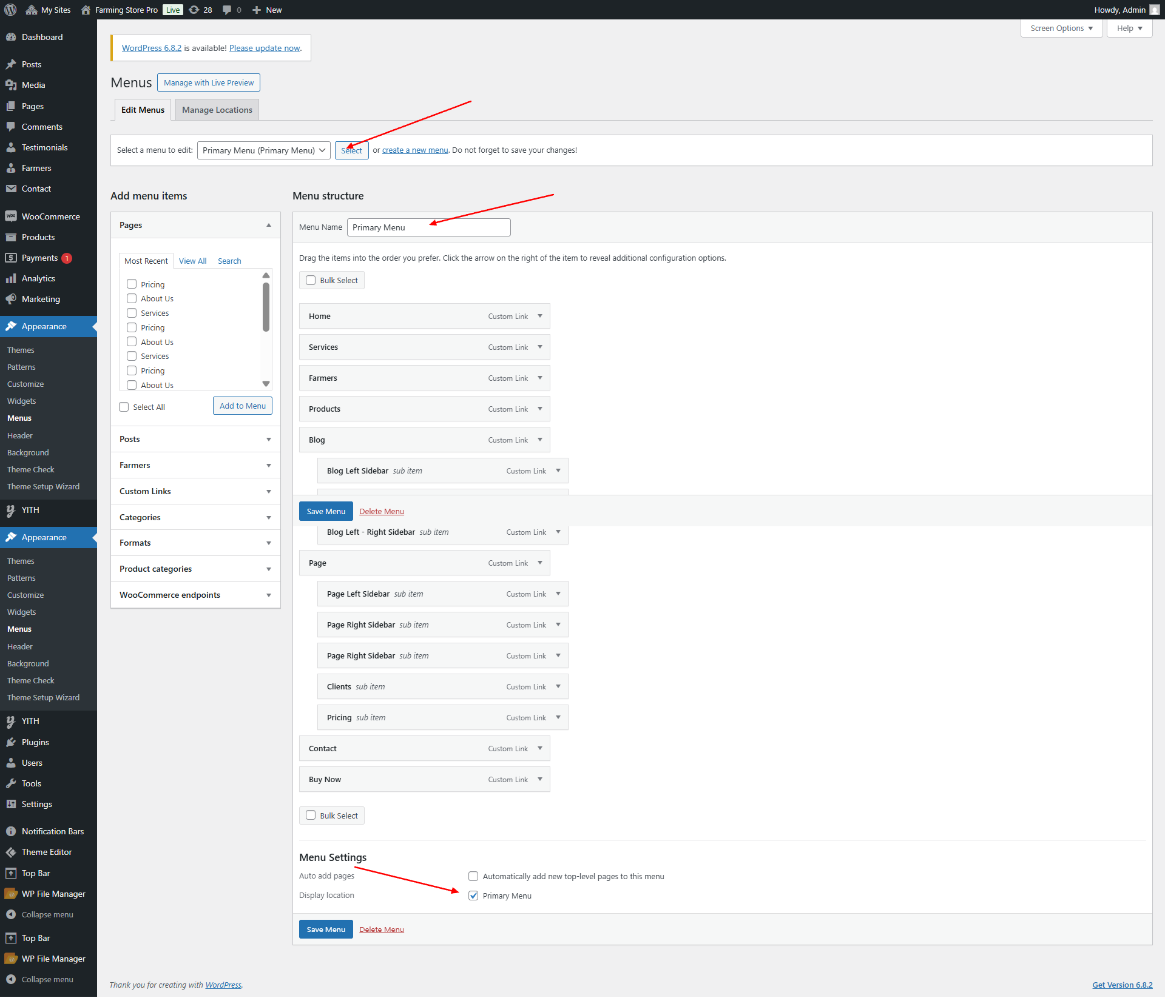Click the Pages list scroll up arrow
The image size is (1165, 998).
point(266,275)
